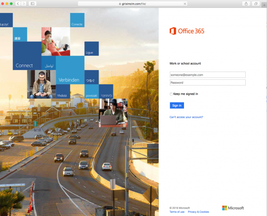Click the green fullscreen window button

[x=11, y=4]
